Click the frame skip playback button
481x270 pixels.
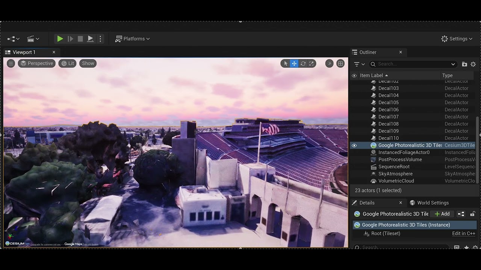(70, 39)
